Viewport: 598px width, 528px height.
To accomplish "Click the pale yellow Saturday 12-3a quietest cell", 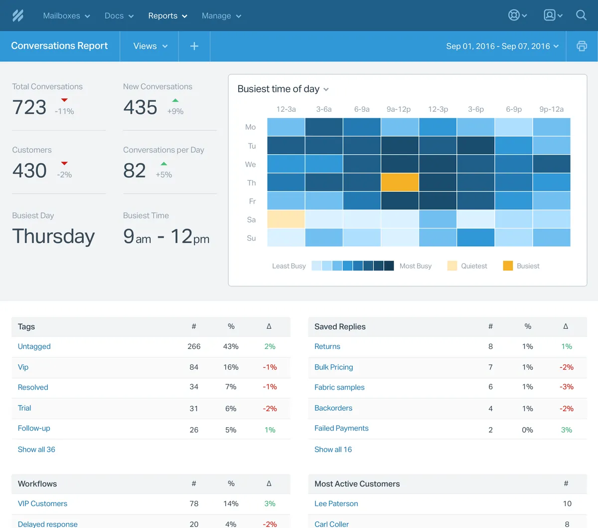I will (x=286, y=219).
